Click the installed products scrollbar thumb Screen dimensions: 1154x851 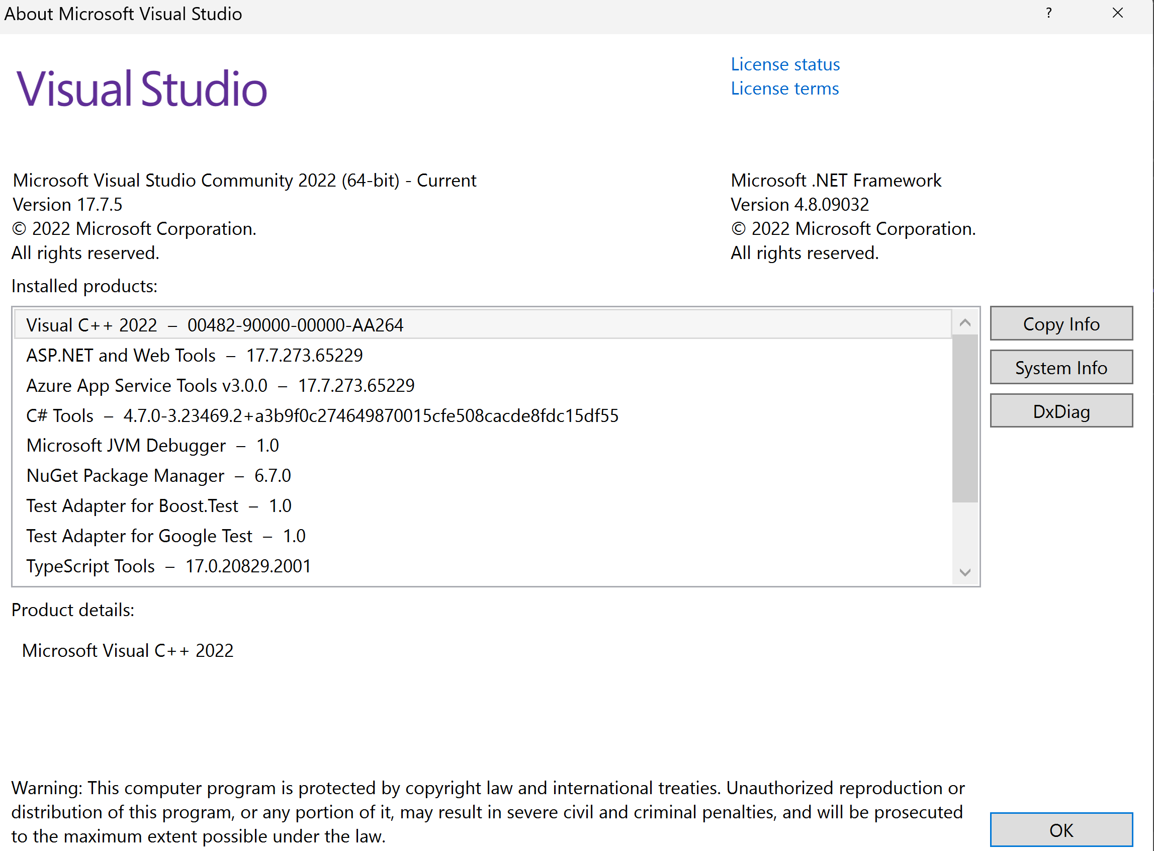point(964,417)
